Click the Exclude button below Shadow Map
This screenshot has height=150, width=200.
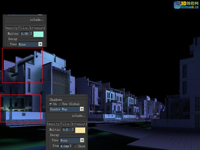click(79, 116)
